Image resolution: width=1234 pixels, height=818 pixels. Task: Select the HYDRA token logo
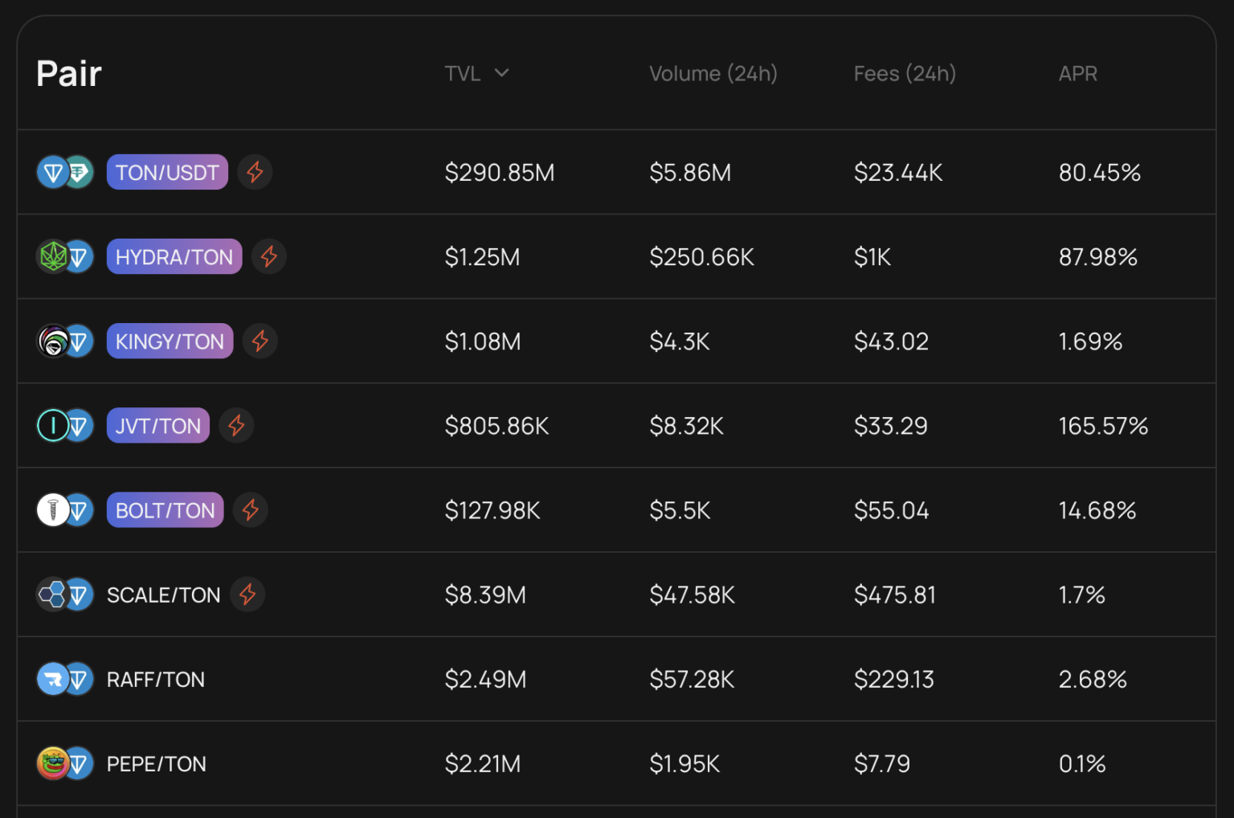coord(53,256)
